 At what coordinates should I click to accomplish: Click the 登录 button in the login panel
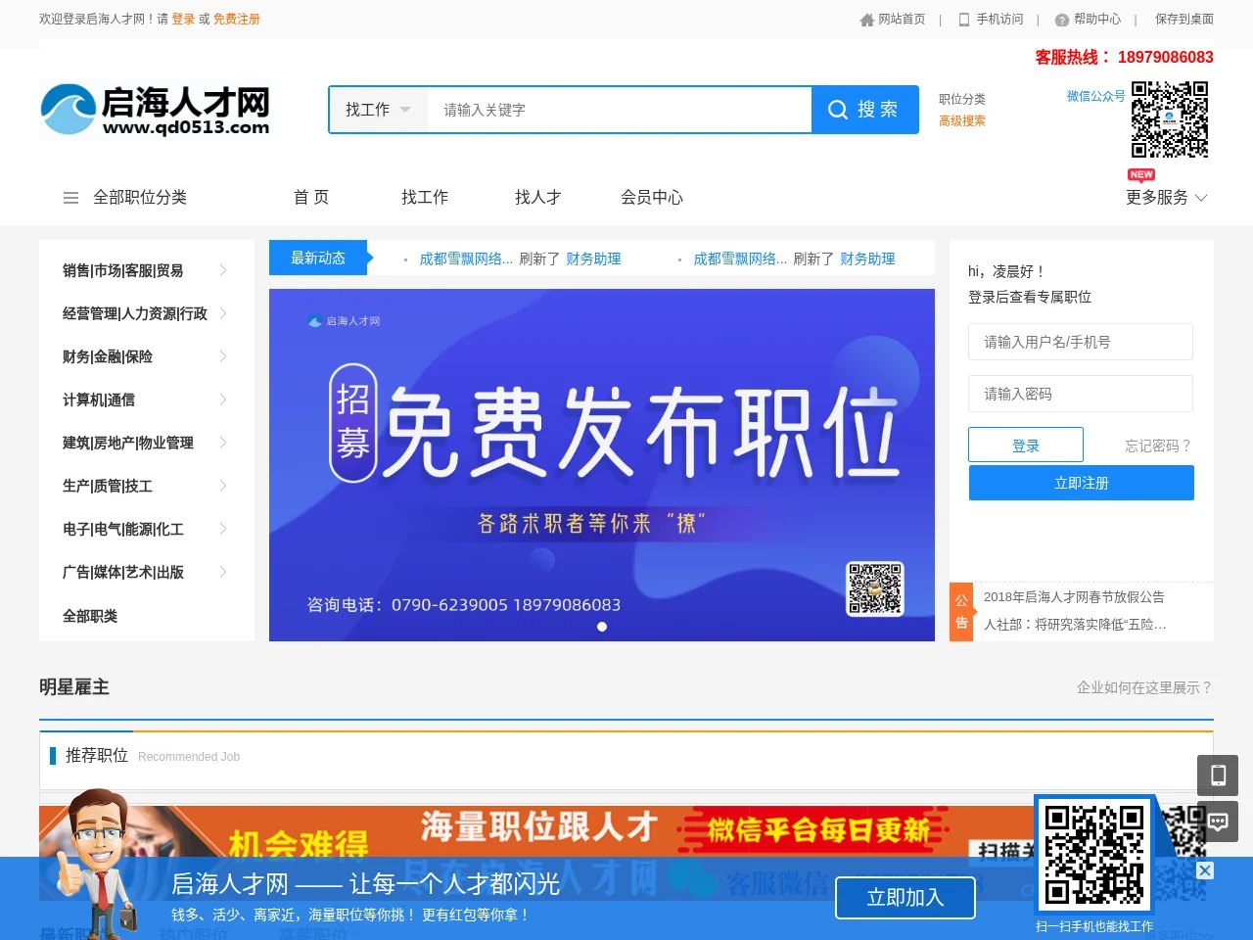(x=1026, y=445)
